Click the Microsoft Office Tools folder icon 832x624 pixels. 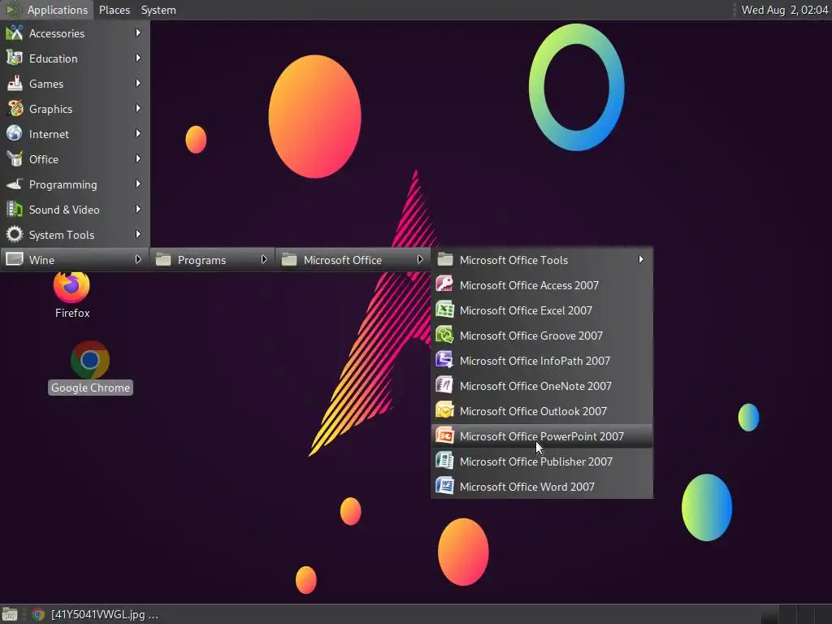tap(444, 260)
